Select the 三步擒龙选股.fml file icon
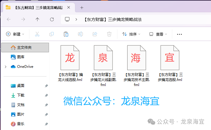Viewport: 211px width, 130px height. (170, 58)
